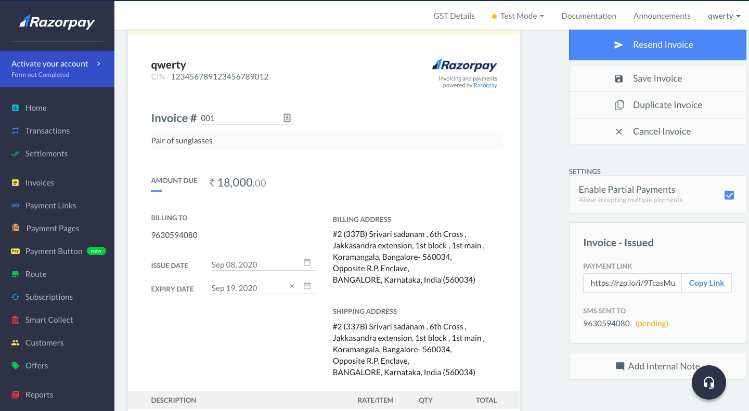Click the Reports sidebar icon
The width and height of the screenshot is (749, 411).
point(16,395)
